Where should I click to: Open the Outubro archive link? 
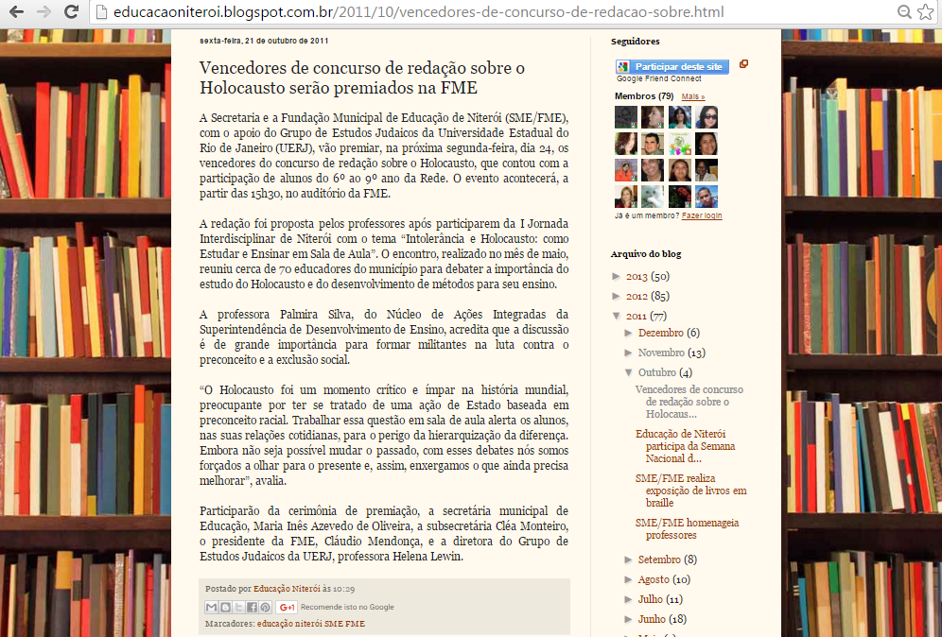point(657,372)
